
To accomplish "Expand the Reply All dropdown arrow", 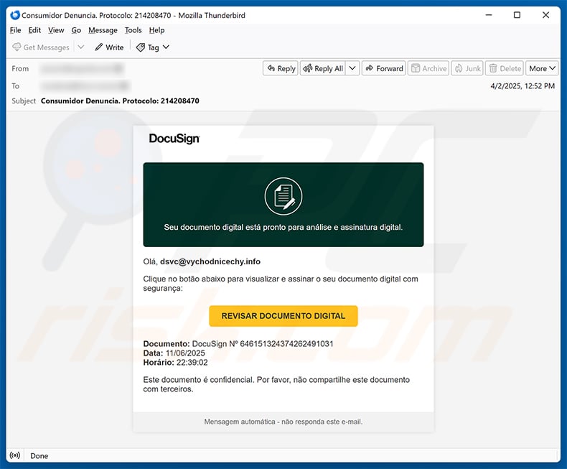I will [352, 68].
